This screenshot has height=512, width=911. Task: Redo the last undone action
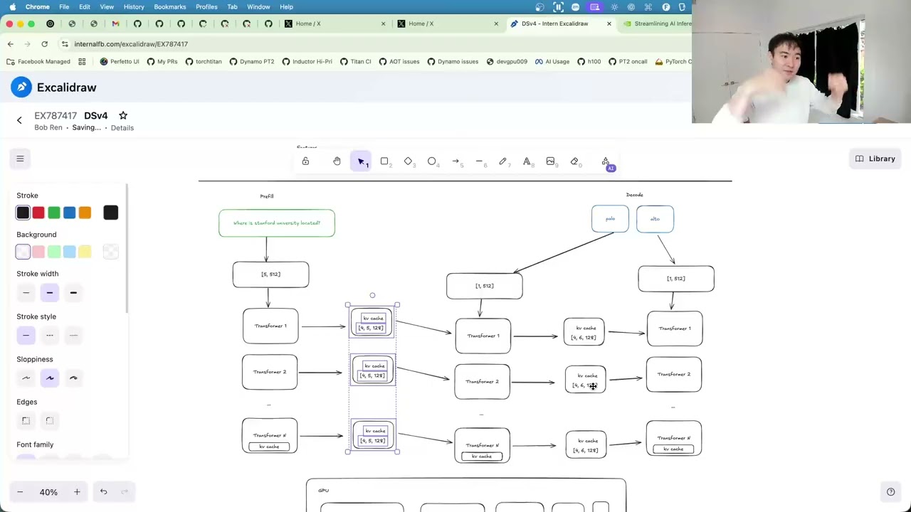click(125, 492)
